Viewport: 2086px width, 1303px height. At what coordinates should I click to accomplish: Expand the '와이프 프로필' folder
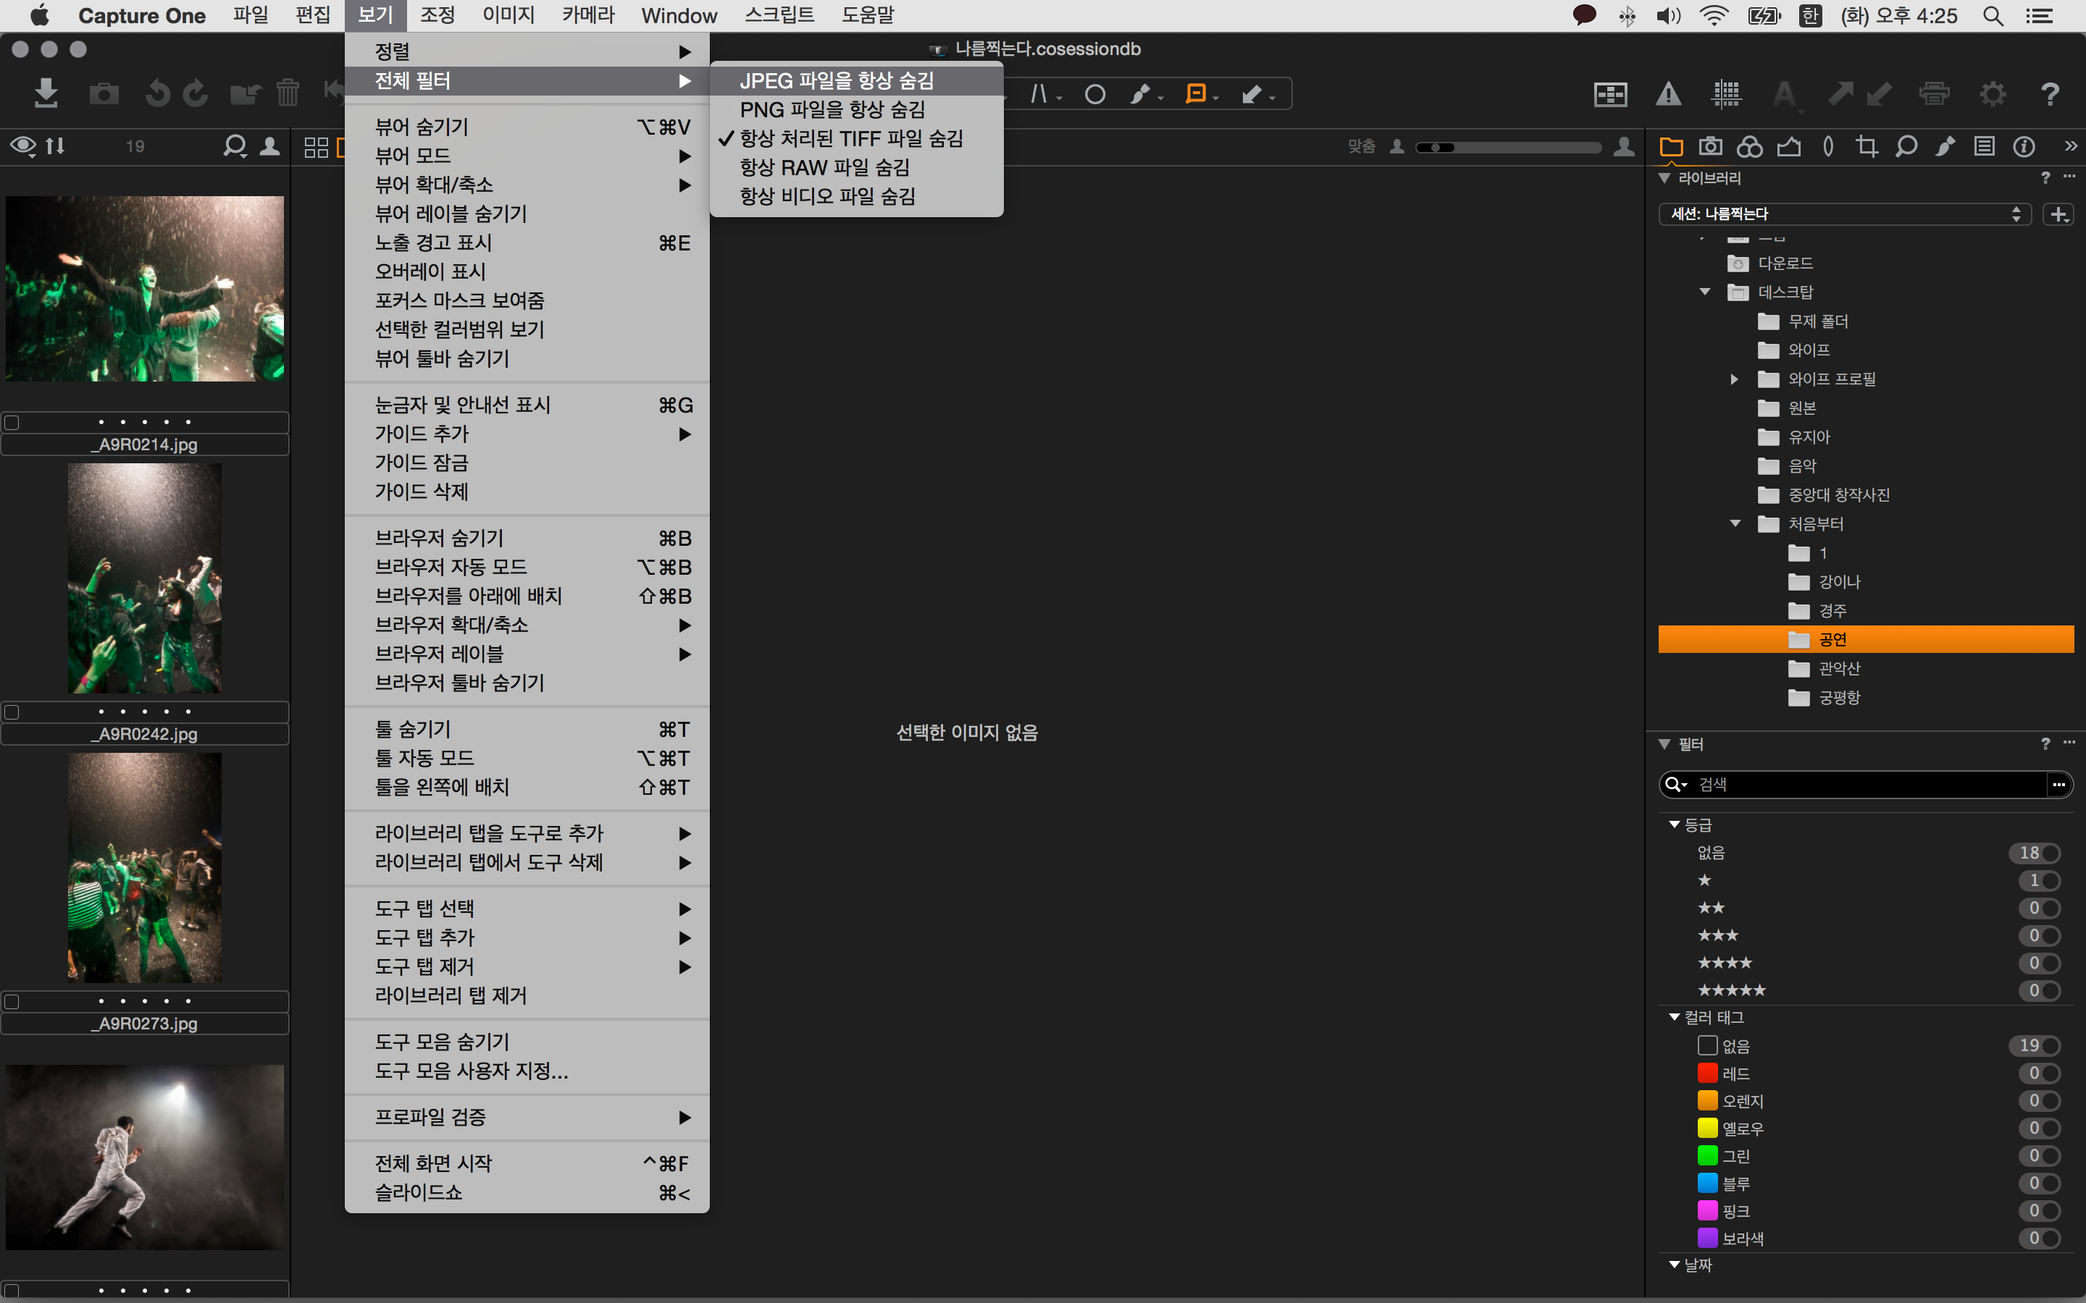point(1734,379)
